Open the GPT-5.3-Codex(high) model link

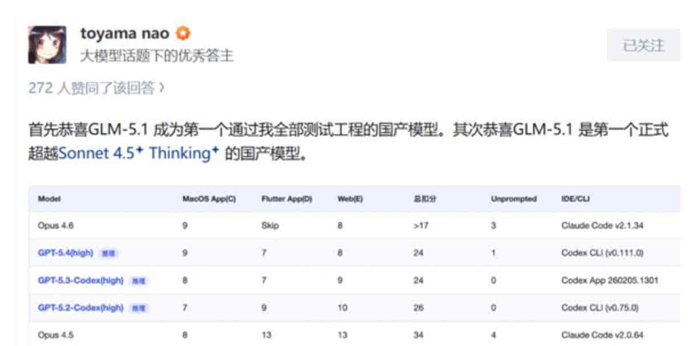click(81, 281)
